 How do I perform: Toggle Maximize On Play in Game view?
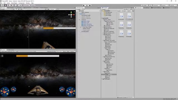click(x=51, y=51)
